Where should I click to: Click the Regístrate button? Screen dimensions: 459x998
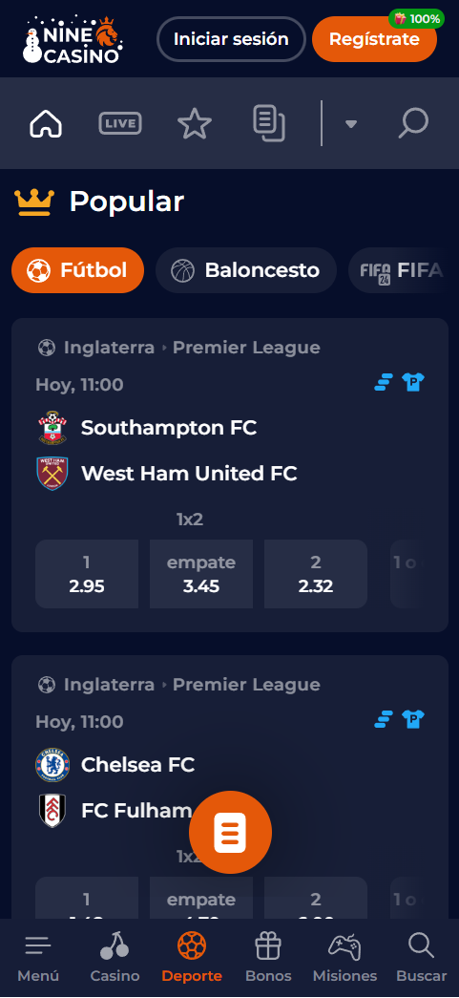click(374, 39)
